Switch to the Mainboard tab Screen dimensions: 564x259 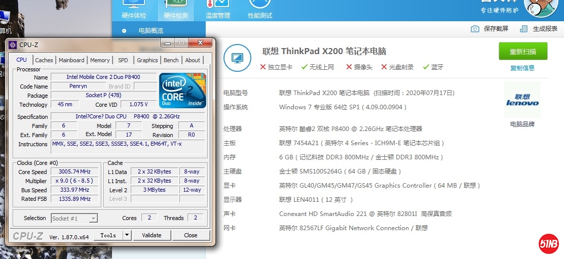click(x=71, y=60)
